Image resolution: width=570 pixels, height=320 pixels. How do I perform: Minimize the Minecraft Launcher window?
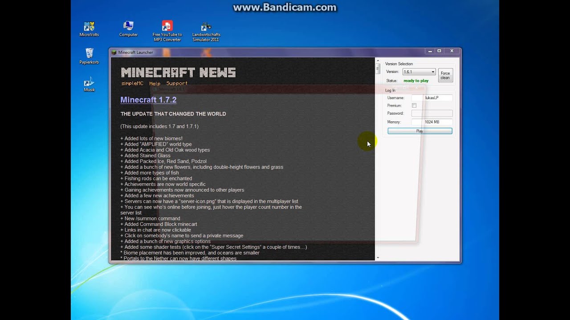point(430,51)
